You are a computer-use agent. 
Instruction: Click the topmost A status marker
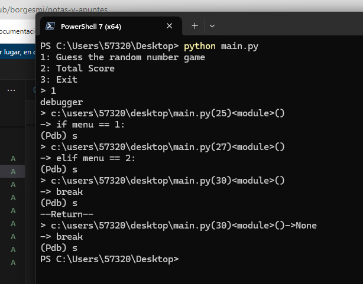pos(13,159)
